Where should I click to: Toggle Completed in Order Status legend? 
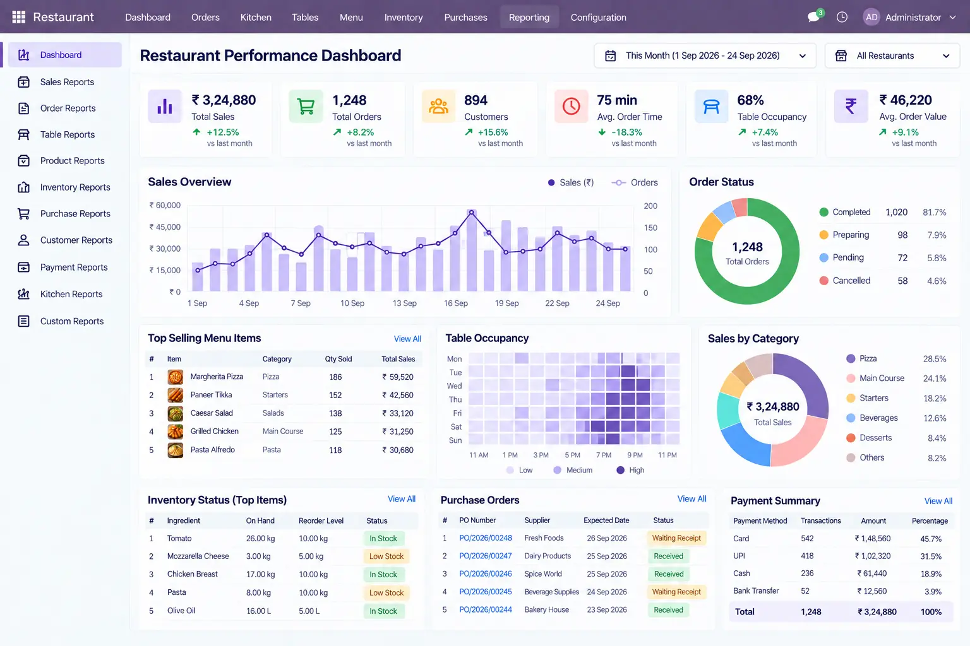coord(845,212)
